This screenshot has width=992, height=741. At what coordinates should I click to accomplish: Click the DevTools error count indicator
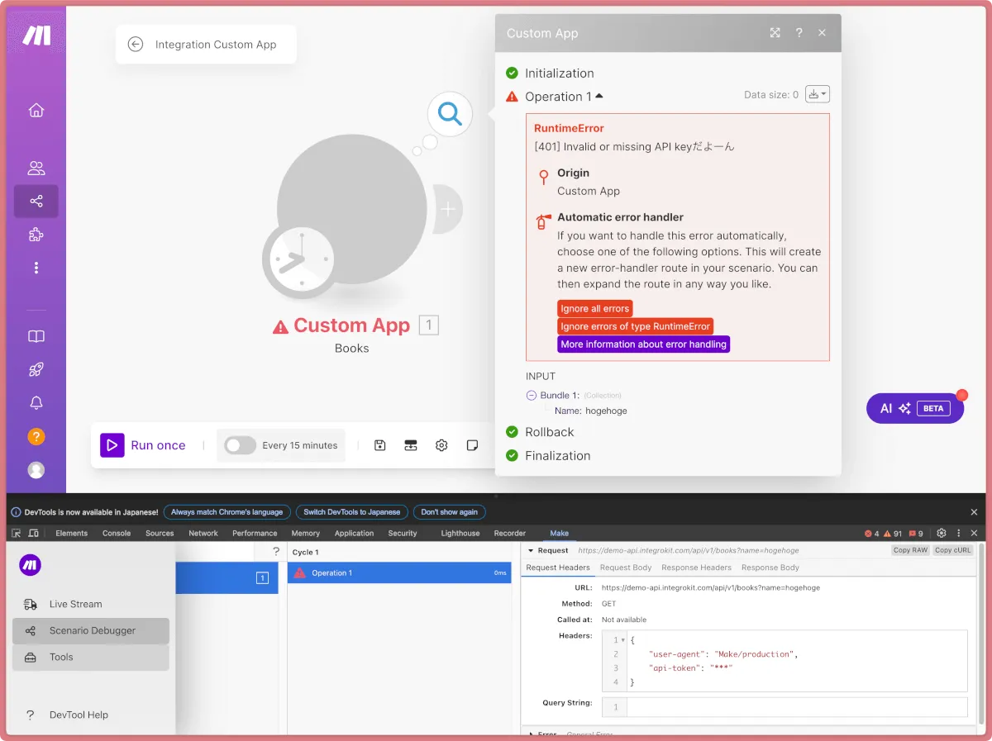click(x=872, y=534)
